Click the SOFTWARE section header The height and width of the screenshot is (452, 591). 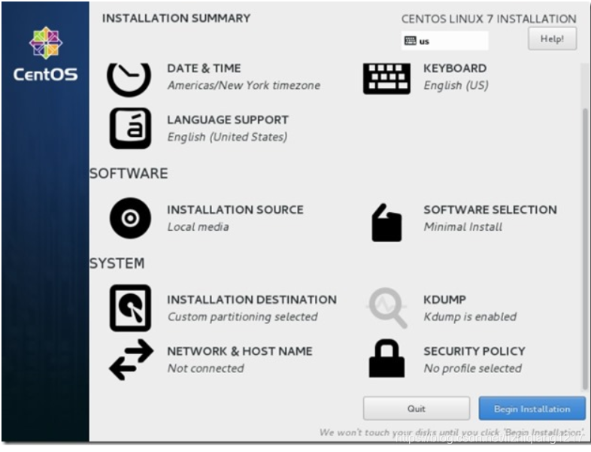[129, 174]
